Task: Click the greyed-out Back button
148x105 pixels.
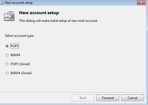Action: point(83,98)
